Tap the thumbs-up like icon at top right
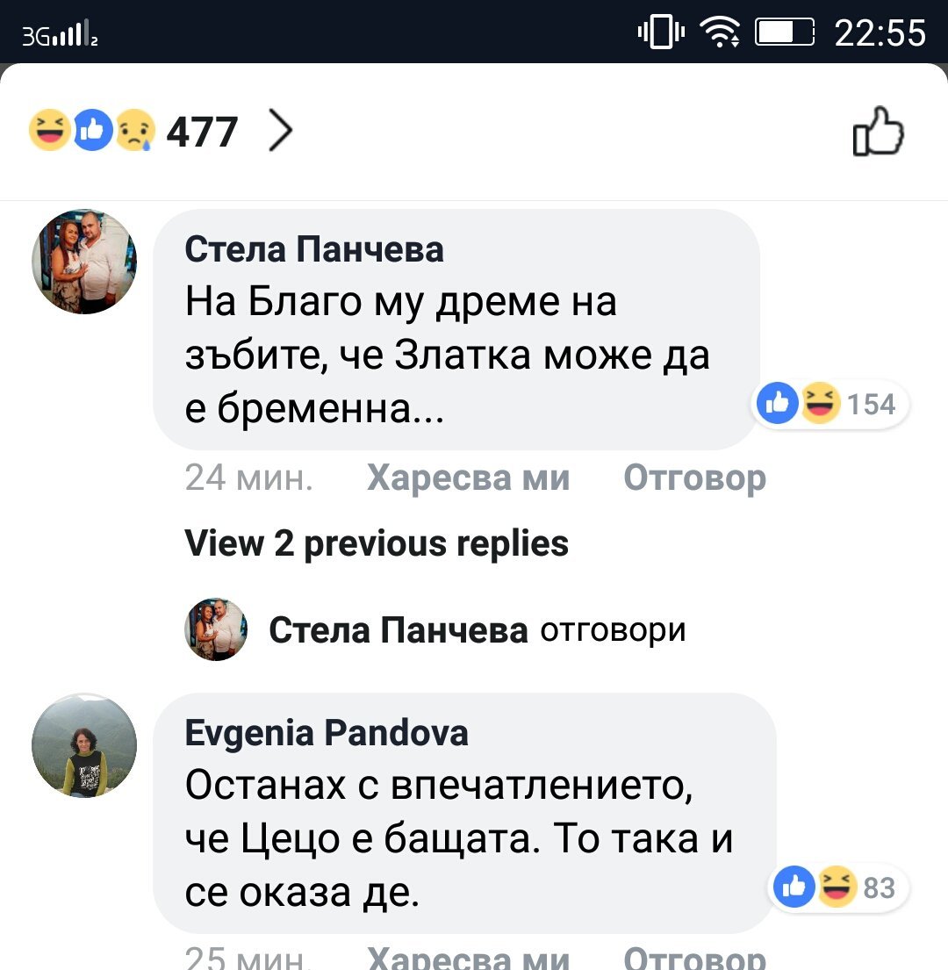Image resolution: width=948 pixels, height=970 pixels. coord(879,132)
